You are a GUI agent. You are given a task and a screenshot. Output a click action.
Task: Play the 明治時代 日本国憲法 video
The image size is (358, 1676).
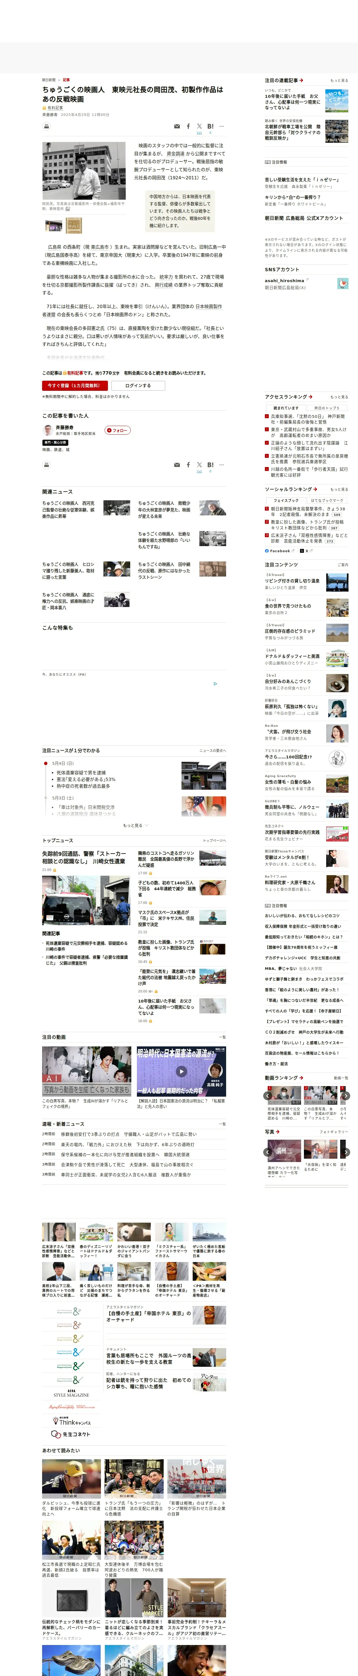pos(181,1072)
